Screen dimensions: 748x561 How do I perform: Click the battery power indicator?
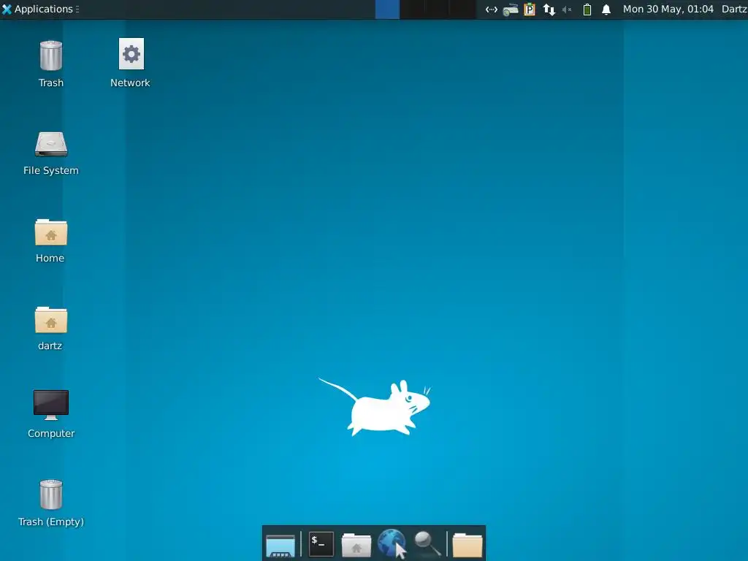[x=587, y=9]
